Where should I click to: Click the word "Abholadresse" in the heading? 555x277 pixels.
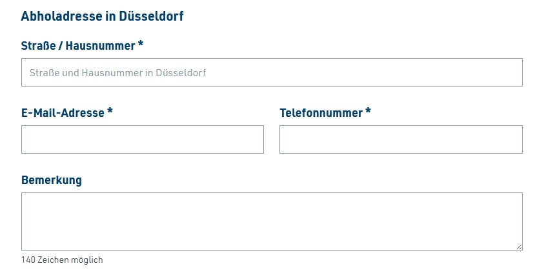coord(61,16)
